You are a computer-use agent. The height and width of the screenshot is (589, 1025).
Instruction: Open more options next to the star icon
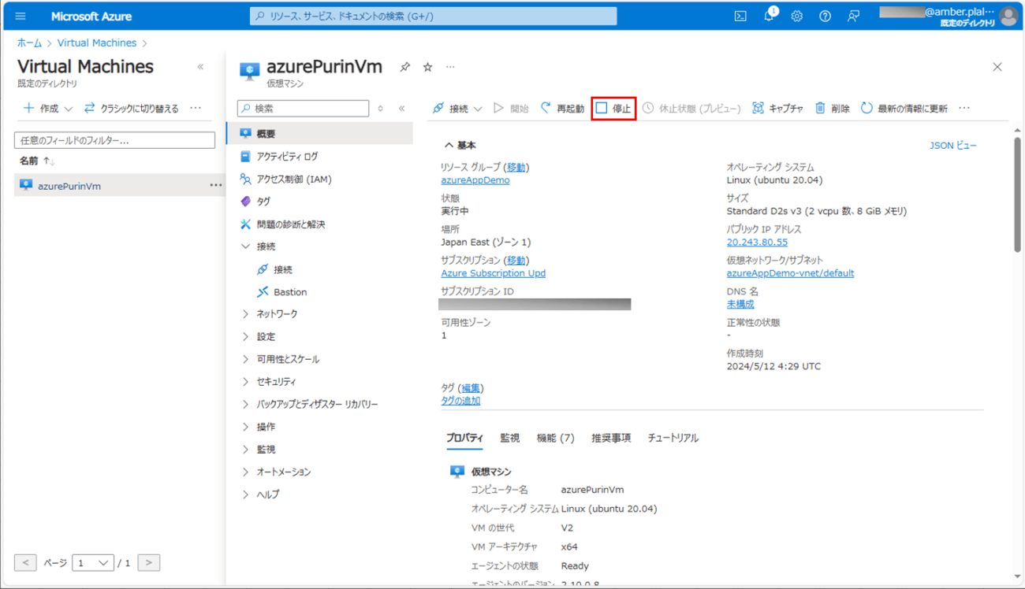pos(450,68)
